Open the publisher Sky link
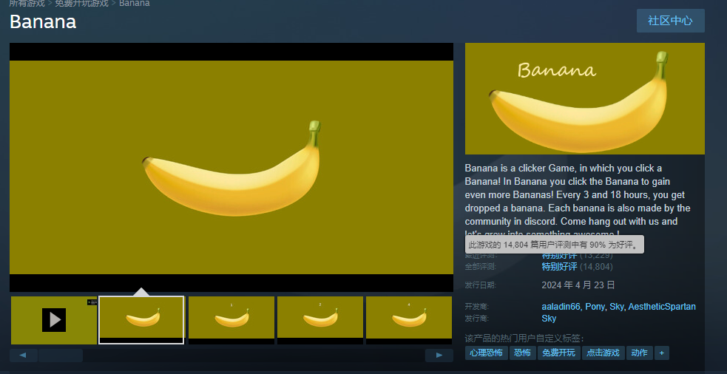The image size is (727, 374). click(549, 319)
